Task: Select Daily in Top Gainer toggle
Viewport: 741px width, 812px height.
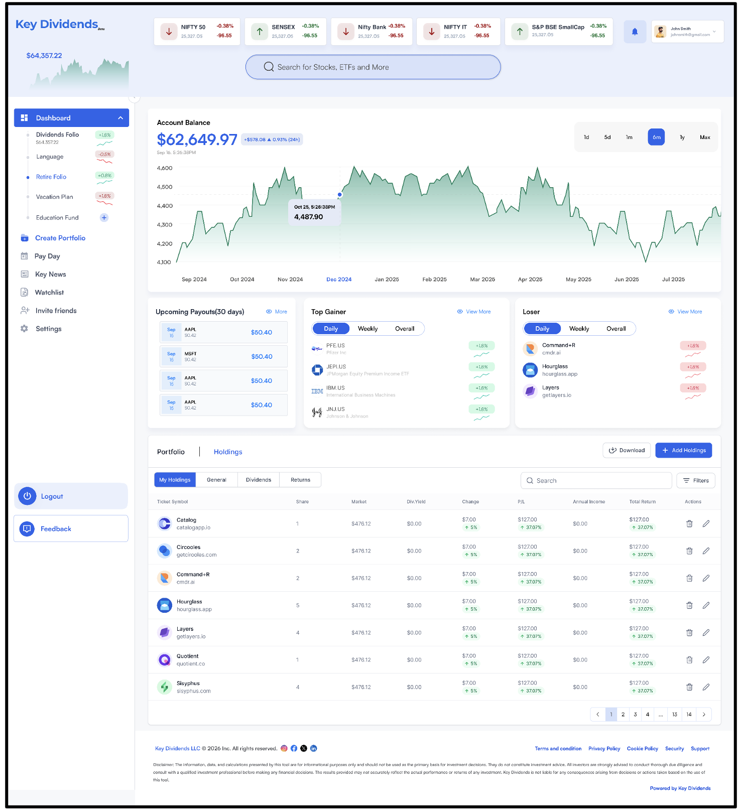Action: coord(331,329)
